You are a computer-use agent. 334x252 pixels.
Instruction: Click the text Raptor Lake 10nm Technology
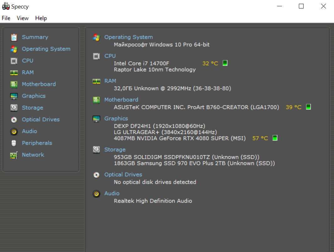pyautogui.click(x=155, y=70)
